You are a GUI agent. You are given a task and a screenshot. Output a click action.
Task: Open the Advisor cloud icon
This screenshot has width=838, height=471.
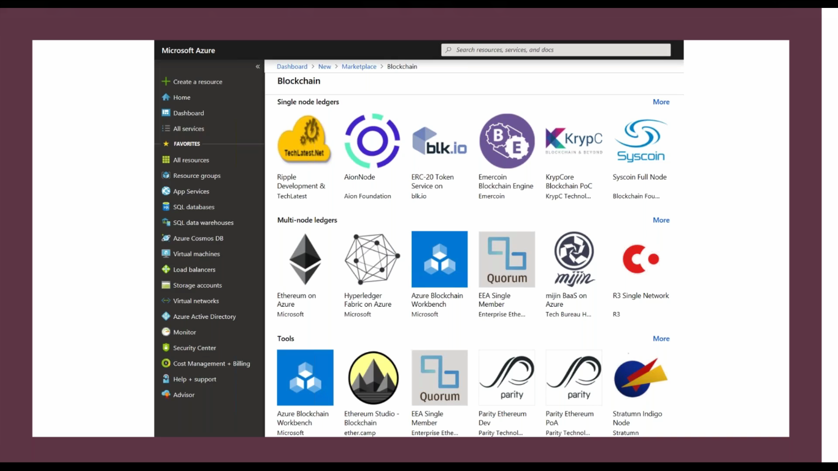166,394
